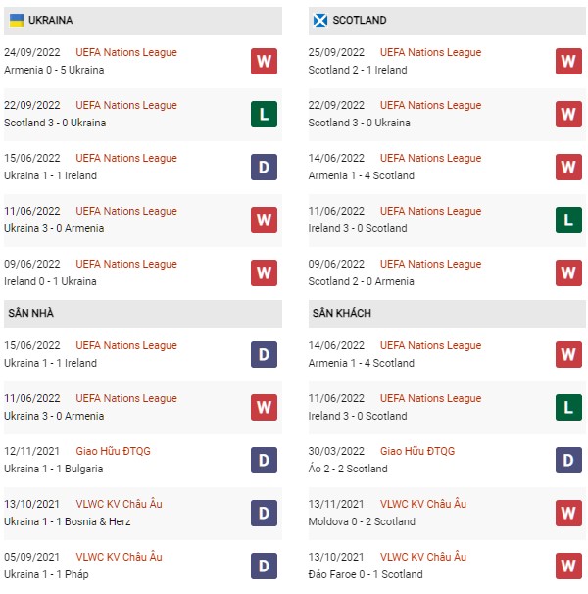Open the UEFA Nations League link dated 24/09/2022
Screen dimensions: 588x594
pyautogui.click(x=126, y=52)
